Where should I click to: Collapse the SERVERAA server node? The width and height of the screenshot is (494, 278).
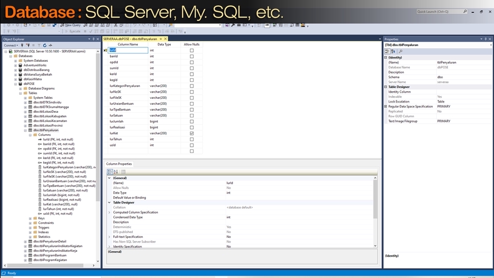[6, 51]
